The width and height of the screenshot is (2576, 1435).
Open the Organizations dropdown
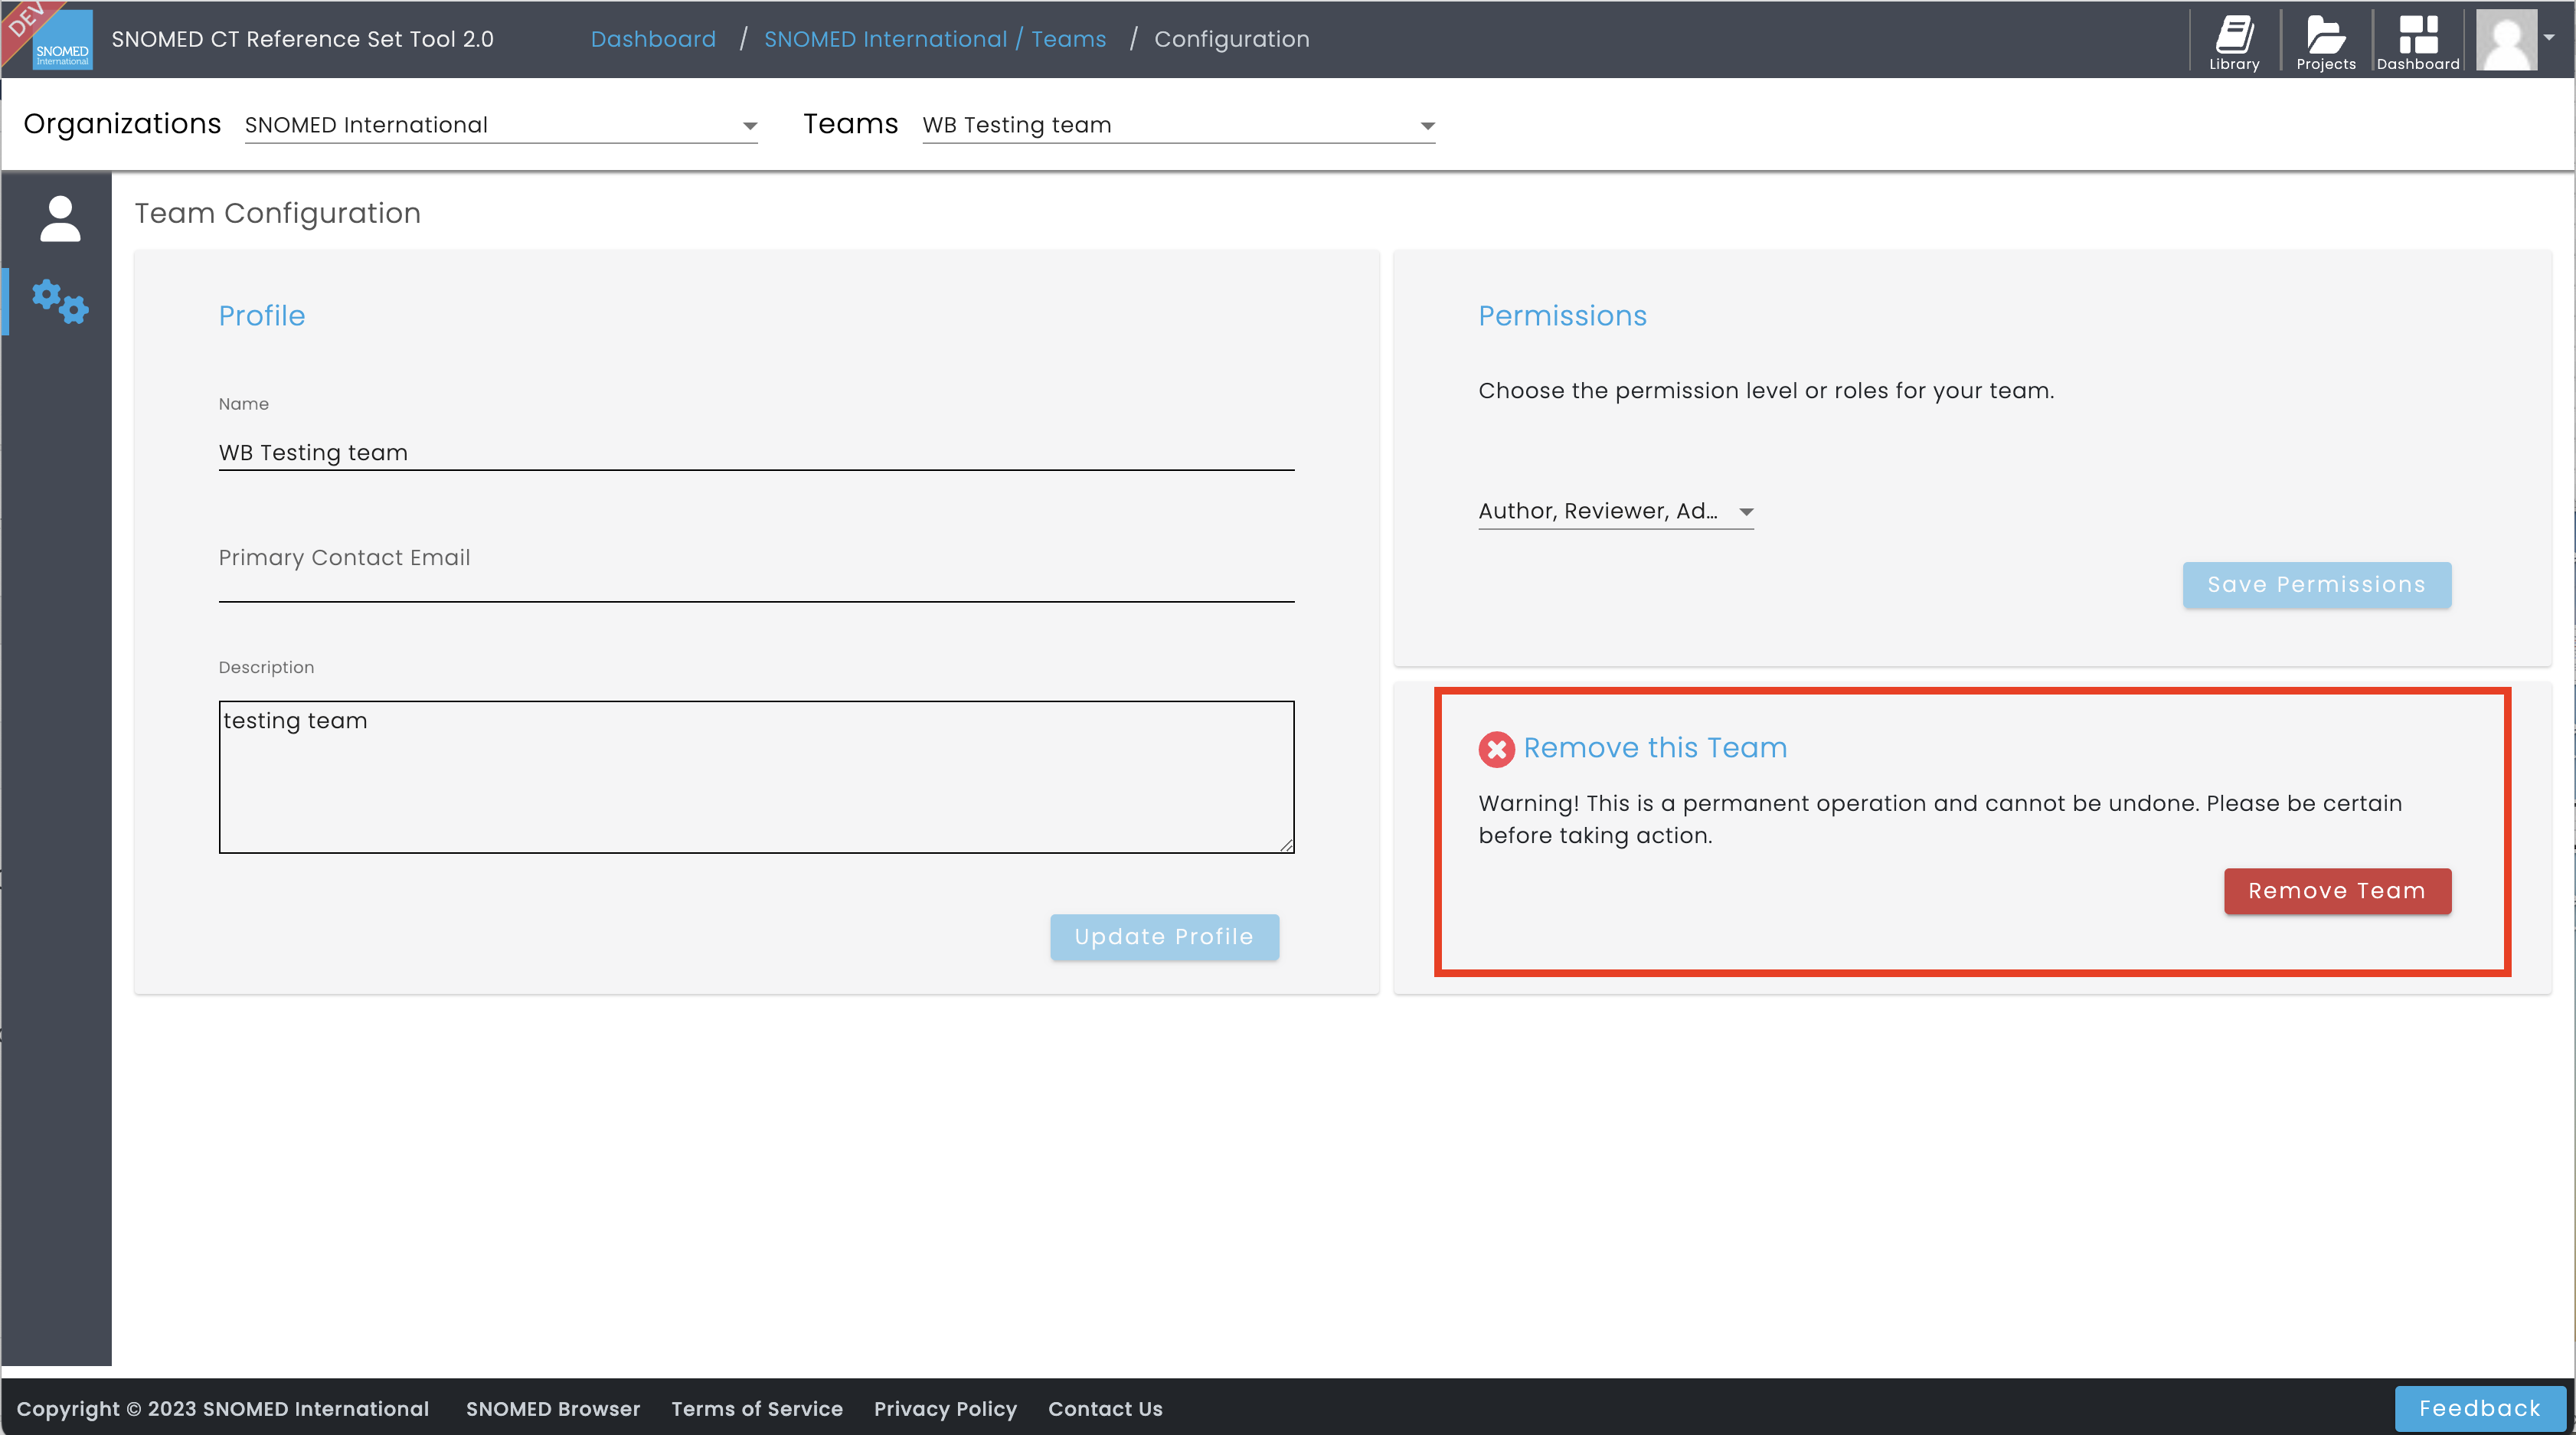coord(501,125)
